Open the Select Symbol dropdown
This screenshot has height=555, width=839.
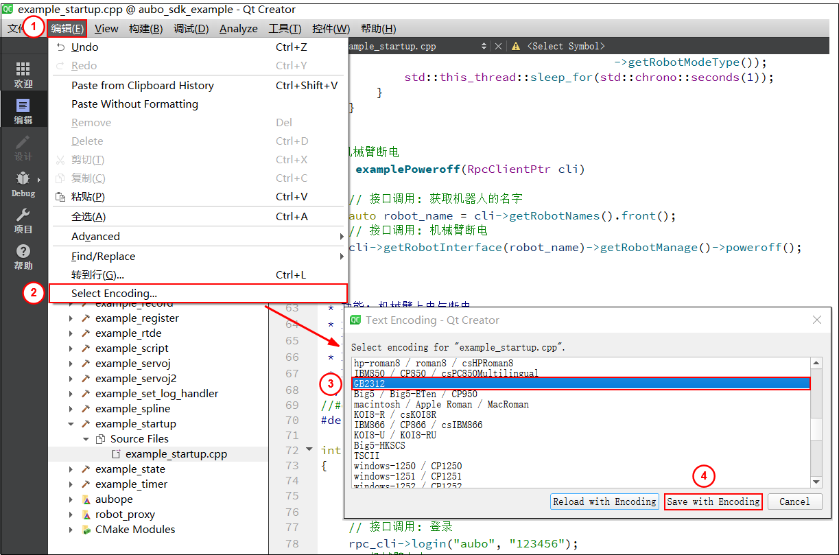pos(567,46)
